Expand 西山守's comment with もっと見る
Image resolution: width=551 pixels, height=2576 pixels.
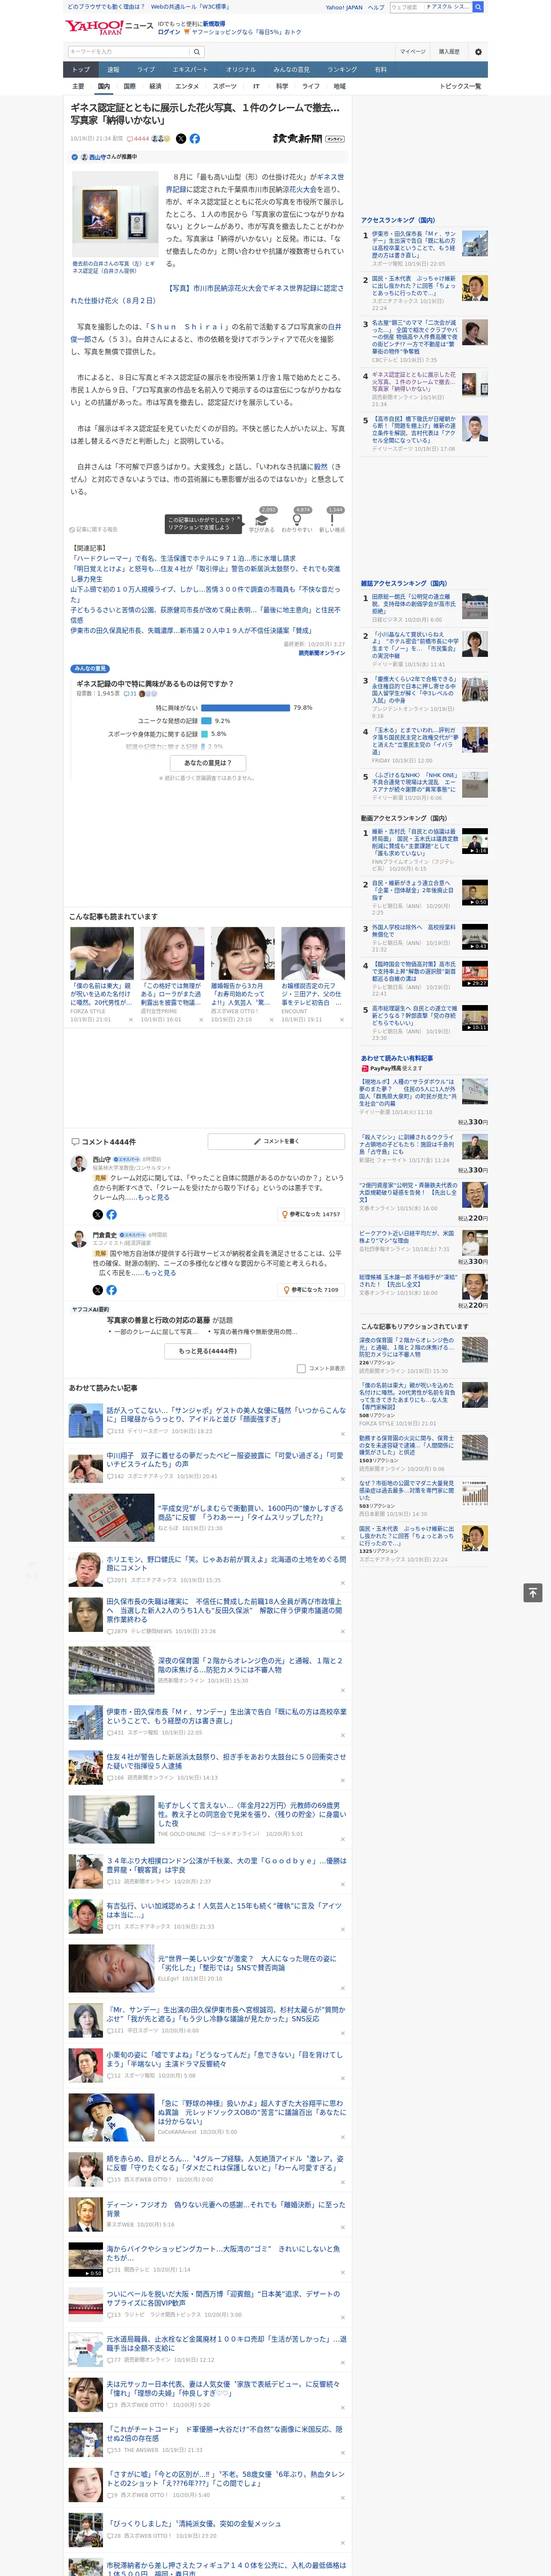click(x=153, y=1197)
